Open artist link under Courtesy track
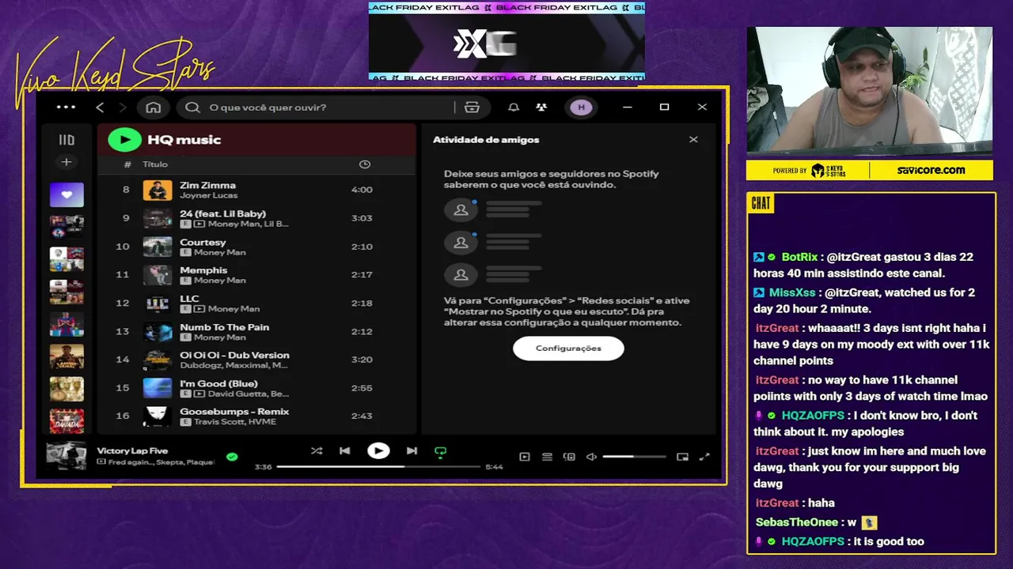Image resolution: width=1013 pixels, height=569 pixels. 219,252
